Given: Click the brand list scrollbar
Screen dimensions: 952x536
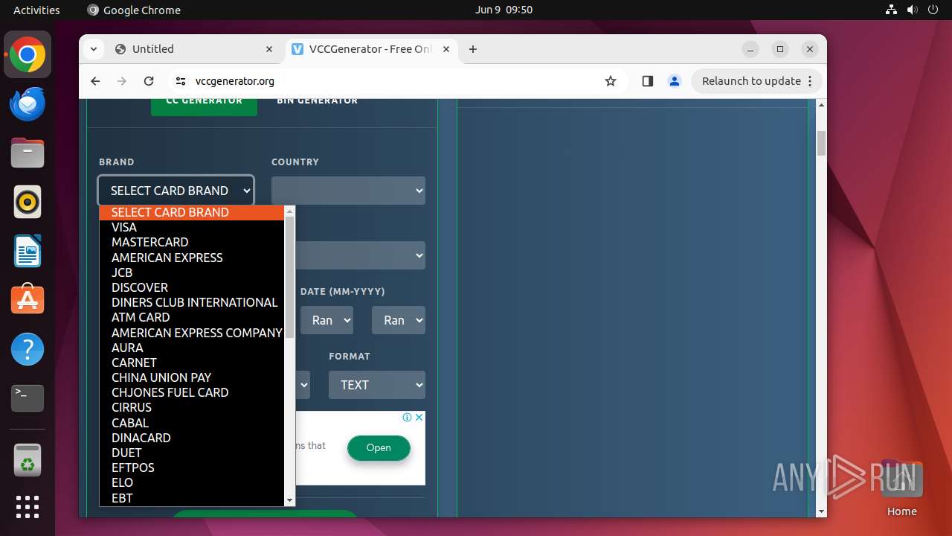Looking at the screenshot, I should 290,278.
